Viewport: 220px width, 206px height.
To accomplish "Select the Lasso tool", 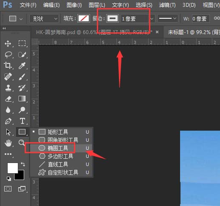I will [x=8, y=54].
